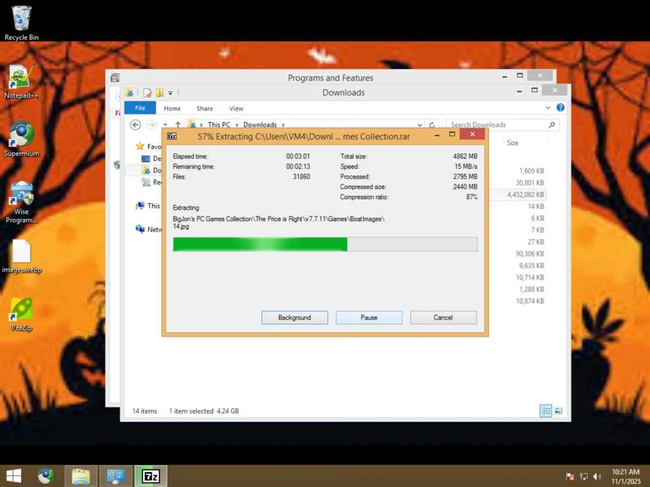Open the File tab in Downloads window
This screenshot has width=650, height=487.
(140, 108)
